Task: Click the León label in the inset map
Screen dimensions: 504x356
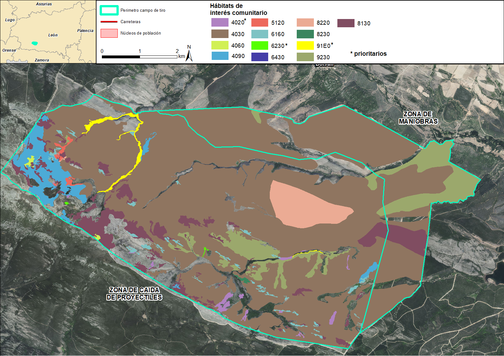Action: point(53,35)
